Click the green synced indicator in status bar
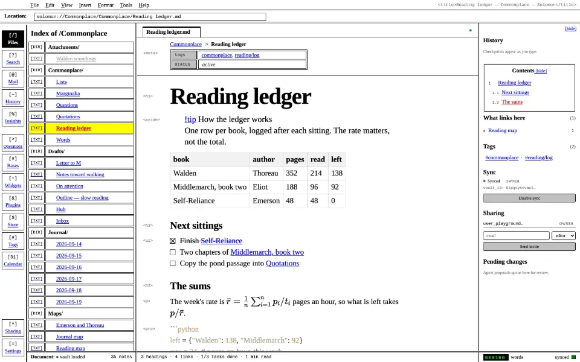The width and height of the screenshot is (580, 362). tap(574, 357)
